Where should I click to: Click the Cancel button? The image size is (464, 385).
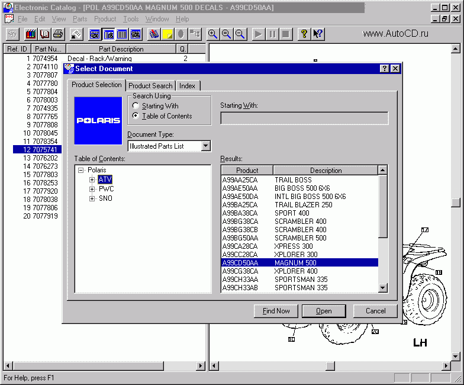(x=375, y=311)
